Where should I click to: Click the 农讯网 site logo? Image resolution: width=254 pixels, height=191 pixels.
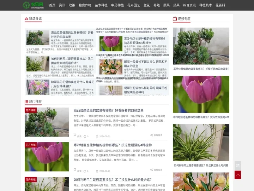(x=33, y=5)
